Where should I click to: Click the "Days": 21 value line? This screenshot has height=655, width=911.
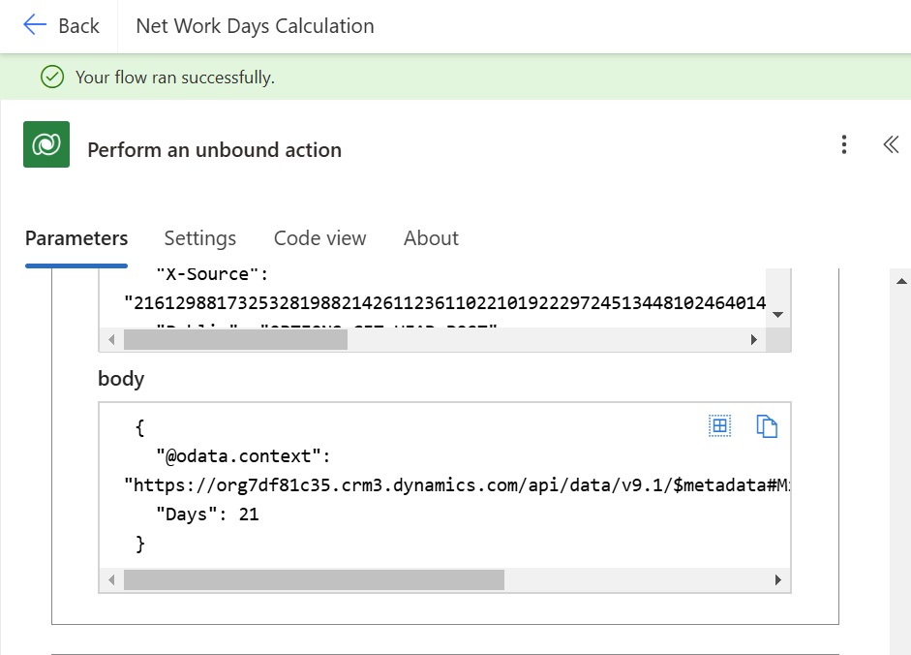click(x=207, y=515)
